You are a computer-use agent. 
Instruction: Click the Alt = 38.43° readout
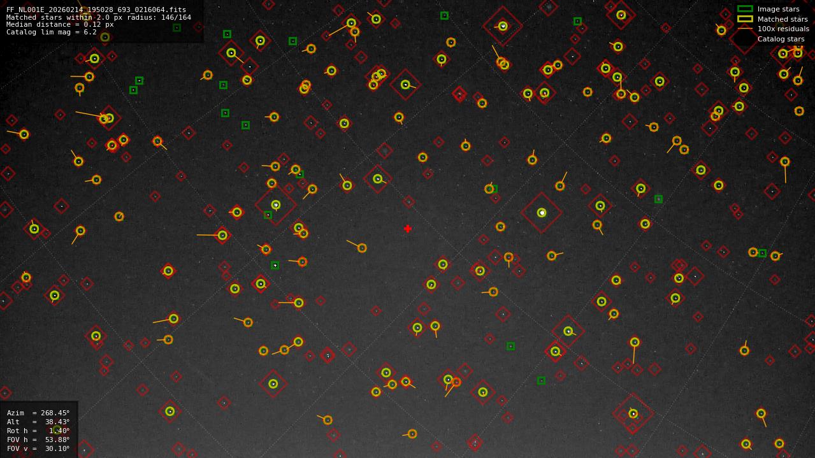38,422
